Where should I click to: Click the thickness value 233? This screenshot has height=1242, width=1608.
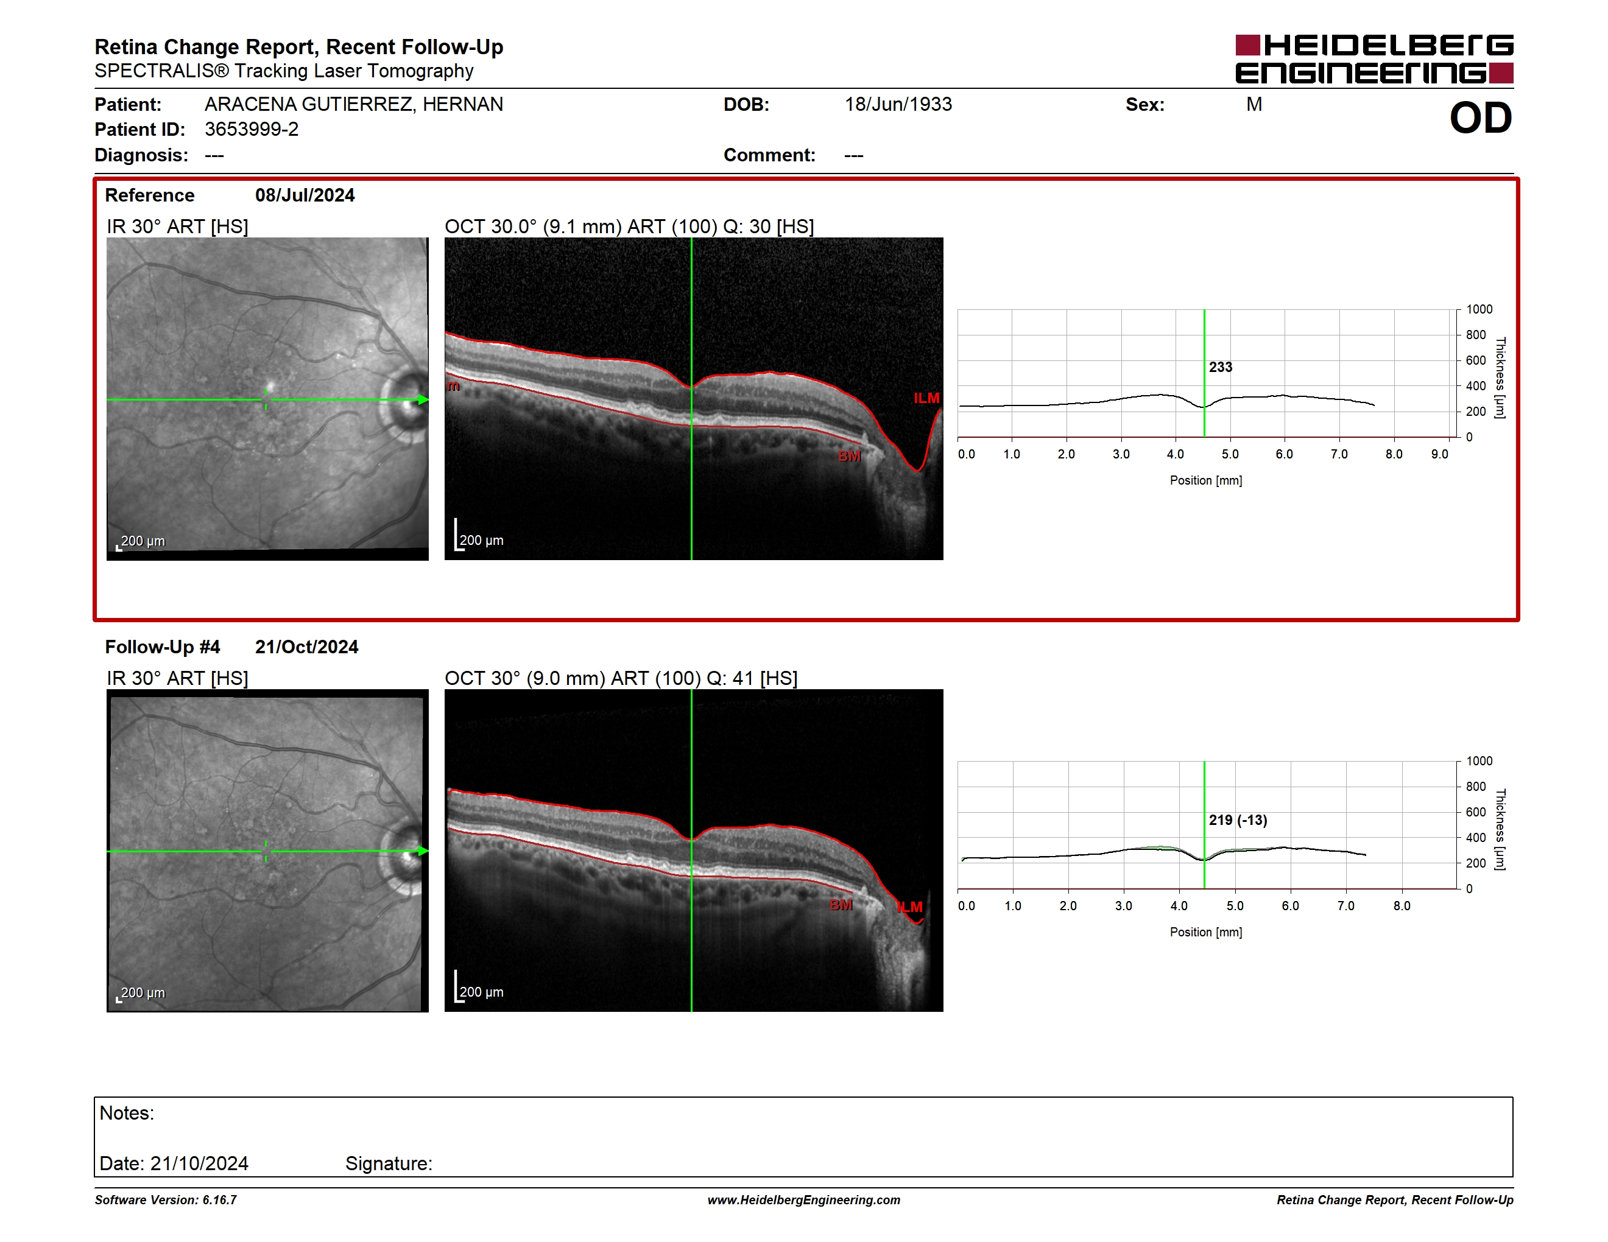click(x=1220, y=367)
